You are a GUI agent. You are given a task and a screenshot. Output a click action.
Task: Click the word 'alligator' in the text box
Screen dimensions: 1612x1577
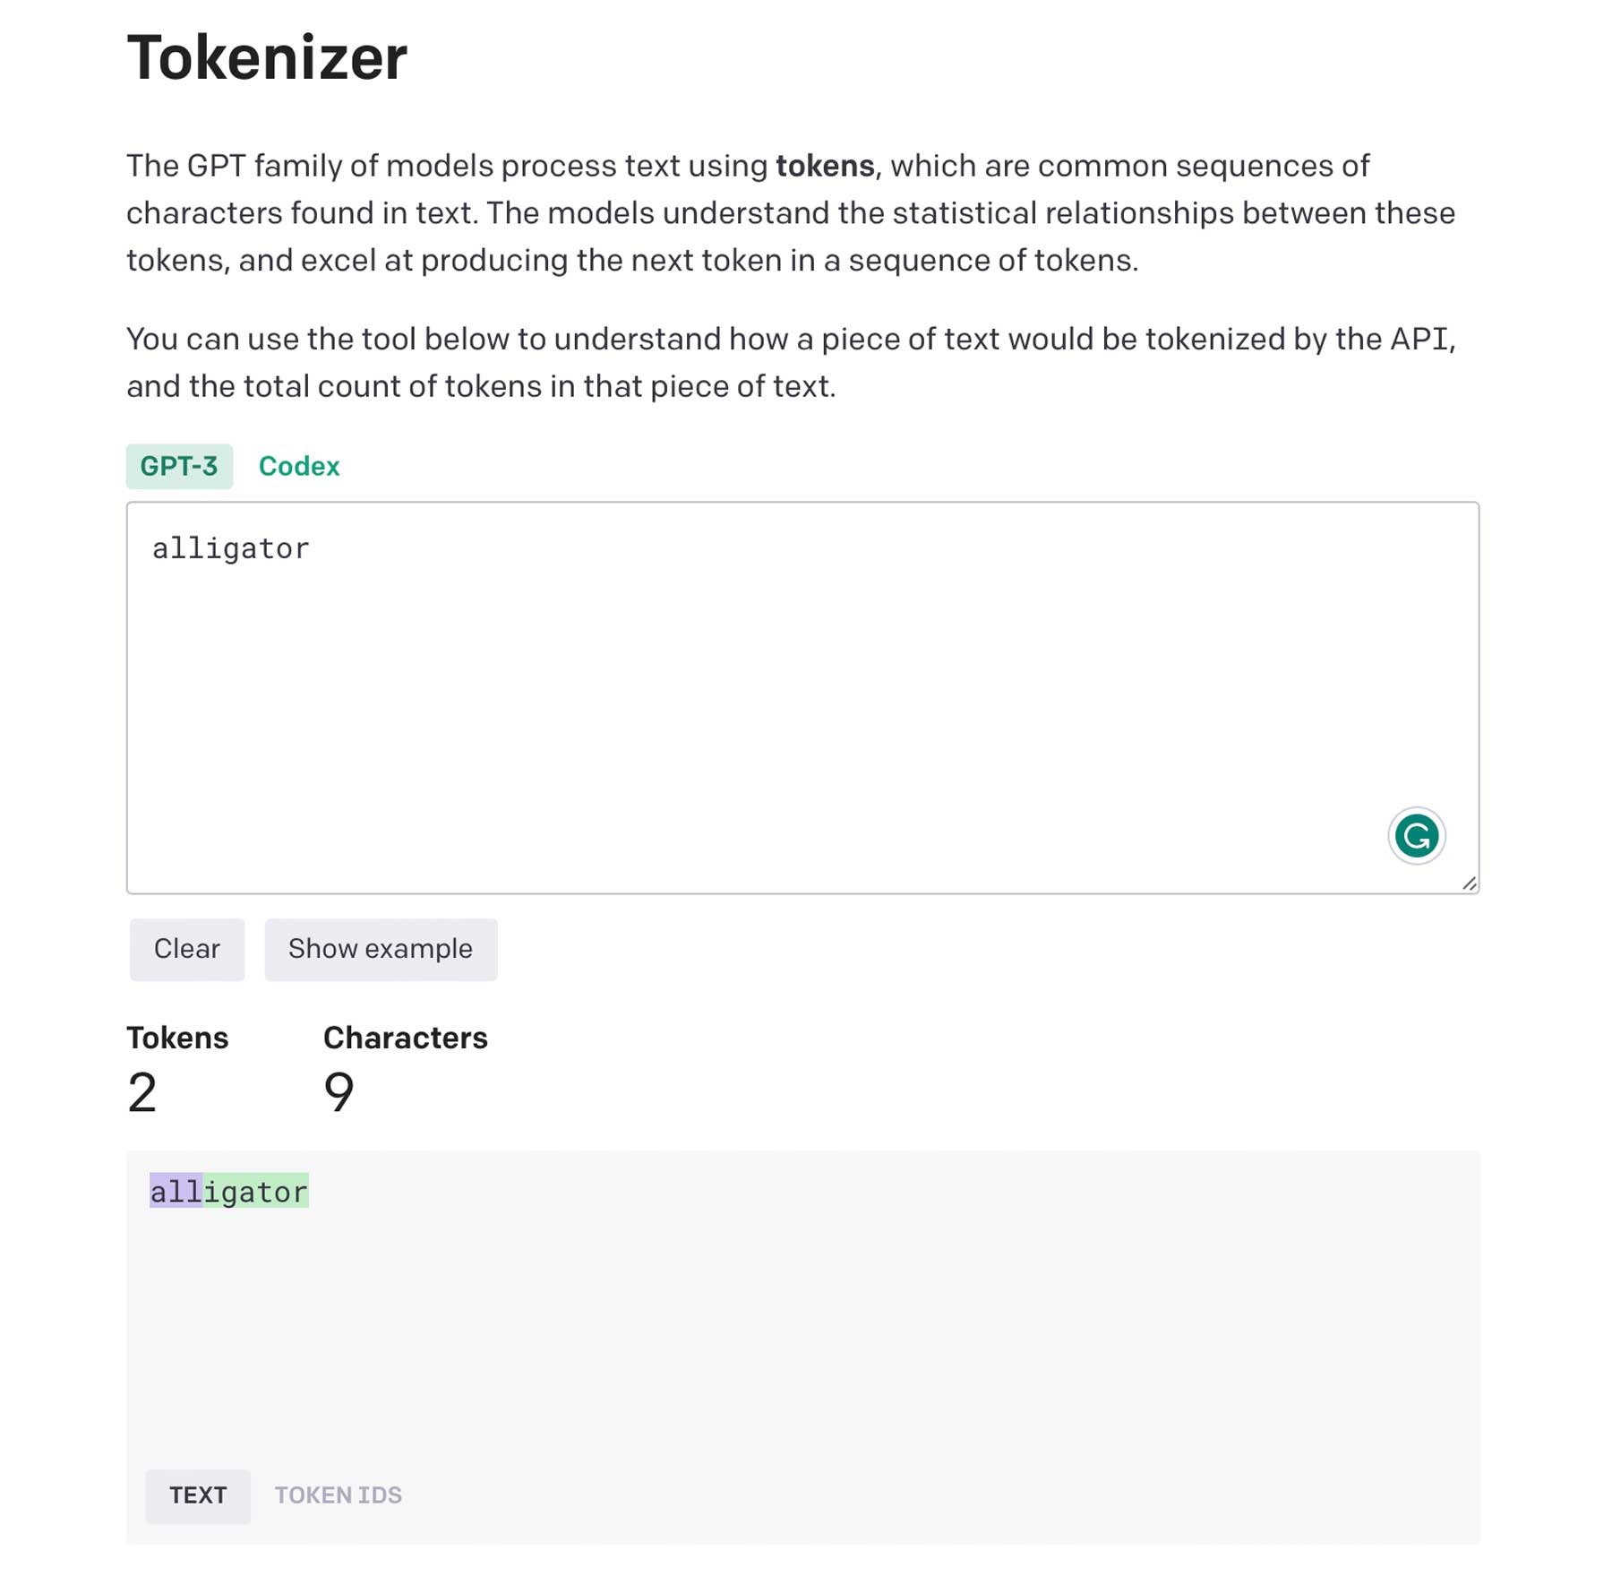tap(229, 547)
